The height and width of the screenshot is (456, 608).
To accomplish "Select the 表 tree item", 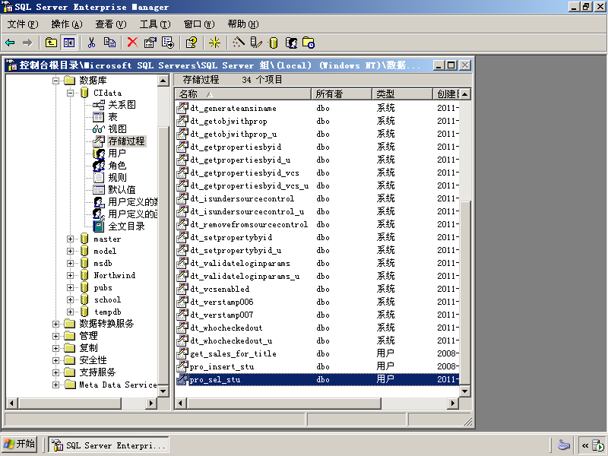I will [112, 117].
